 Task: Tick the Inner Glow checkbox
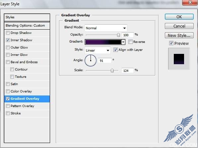(x=8, y=55)
